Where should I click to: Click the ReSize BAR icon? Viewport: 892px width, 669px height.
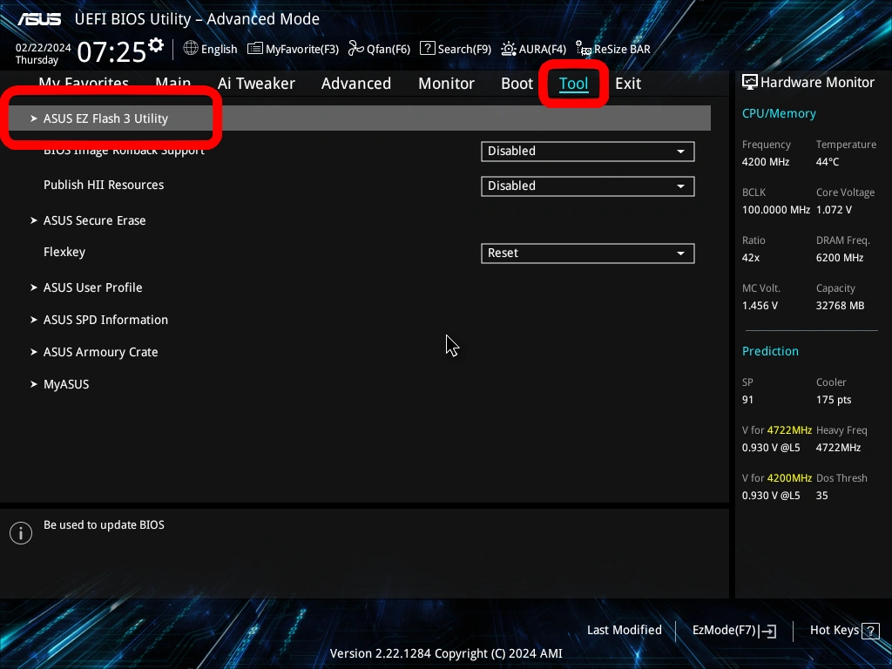[583, 49]
